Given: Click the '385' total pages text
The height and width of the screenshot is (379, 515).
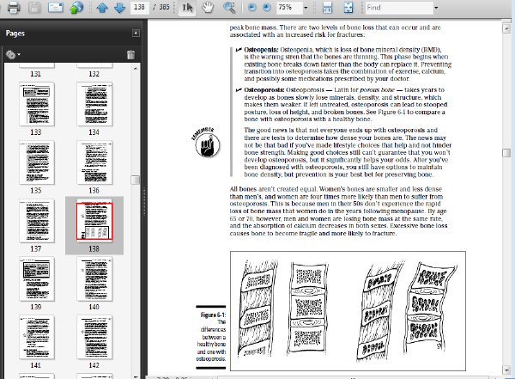Looking at the screenshot, I should (164, 7).
